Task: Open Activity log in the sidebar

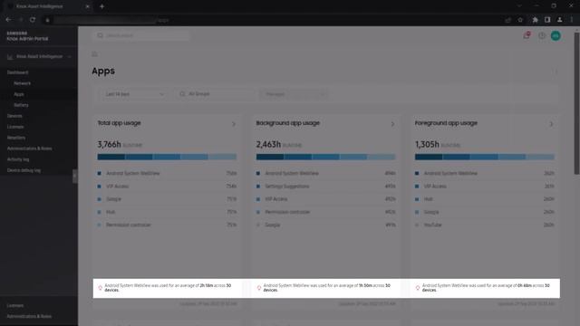Action: click(x=18, y=159)
